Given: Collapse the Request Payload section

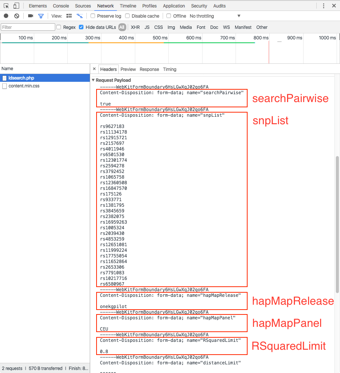Looking at the screenshot, I should tap(93, 80).
